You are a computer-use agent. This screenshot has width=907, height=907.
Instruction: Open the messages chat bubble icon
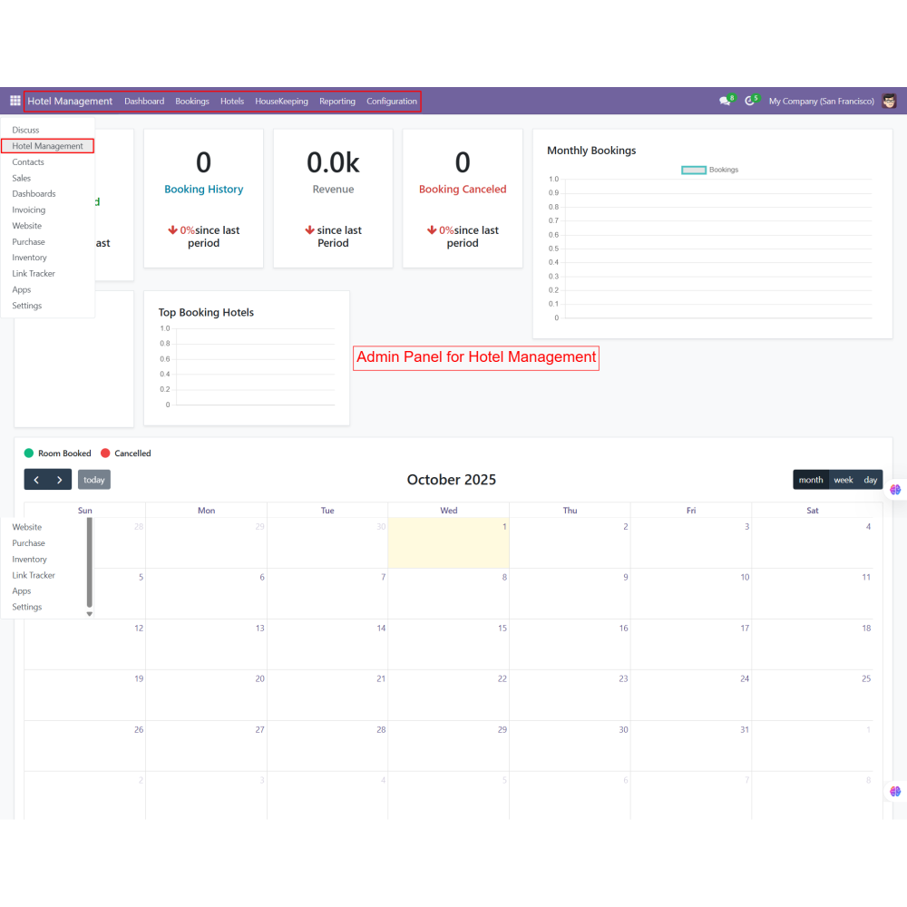[726, 102]
